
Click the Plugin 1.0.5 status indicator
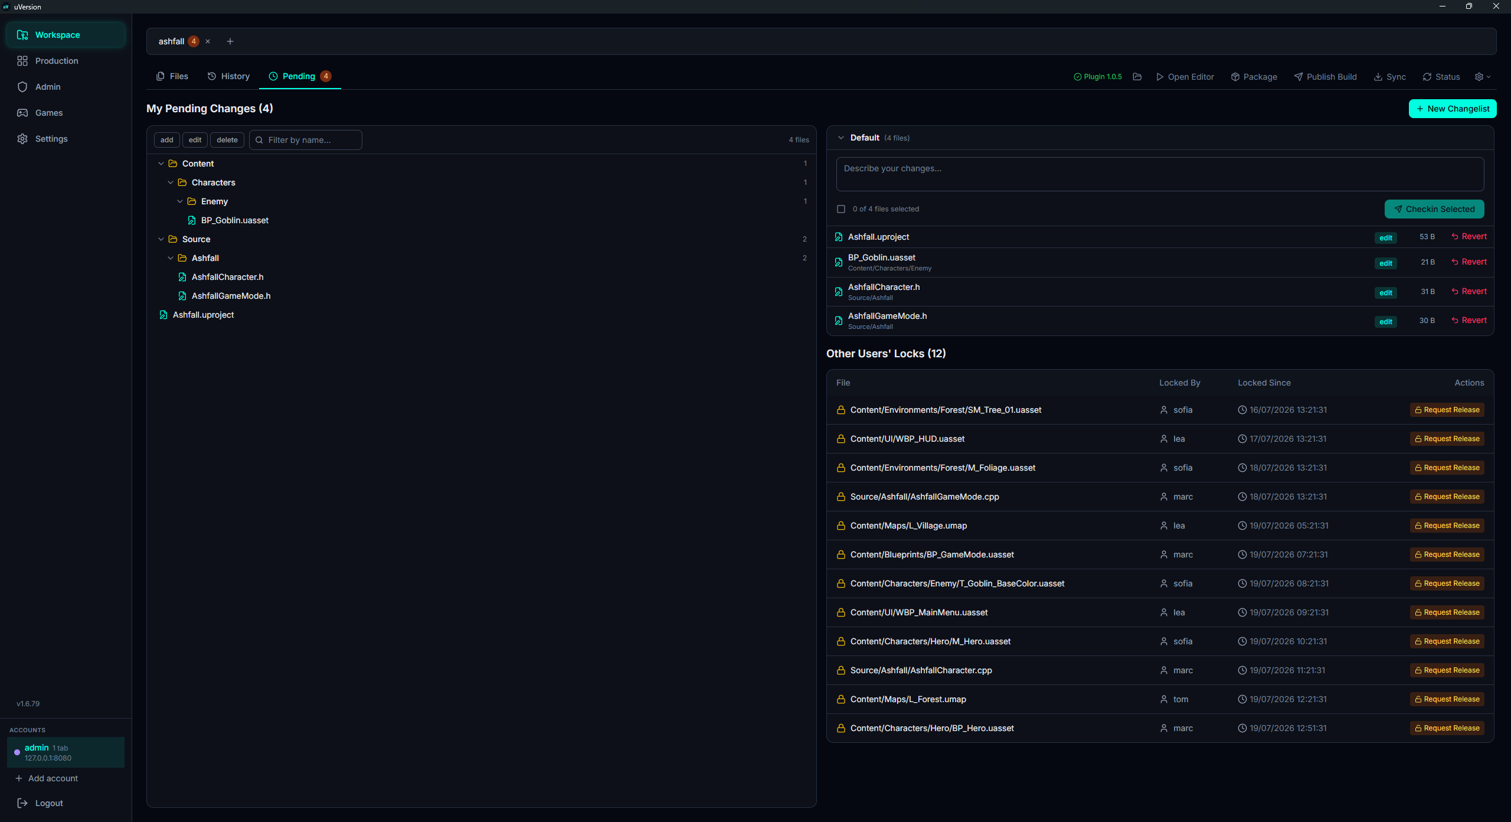tap(1098, 77)
